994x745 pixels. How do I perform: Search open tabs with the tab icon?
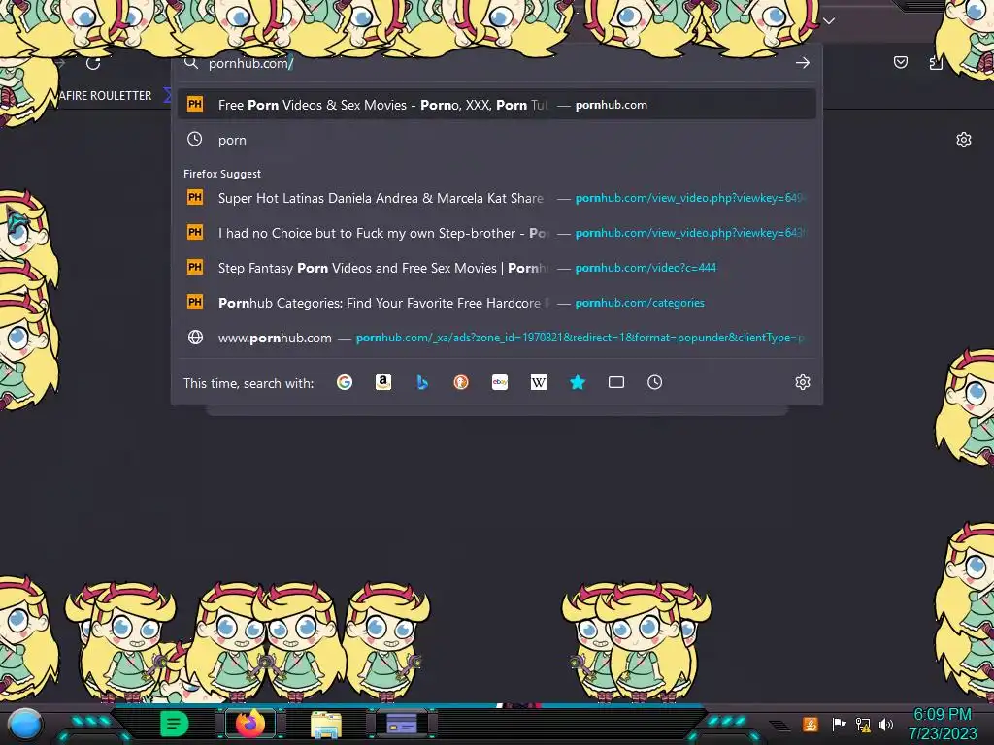coord(616,382)
